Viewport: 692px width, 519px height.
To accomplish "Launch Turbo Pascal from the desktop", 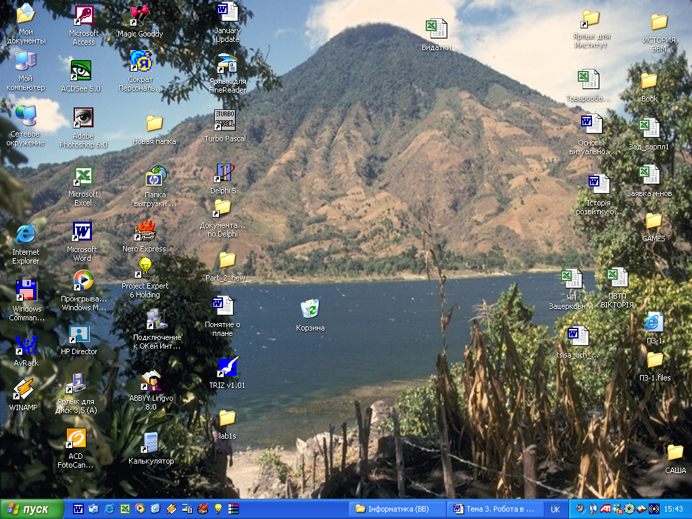I will tap(225, 120).
